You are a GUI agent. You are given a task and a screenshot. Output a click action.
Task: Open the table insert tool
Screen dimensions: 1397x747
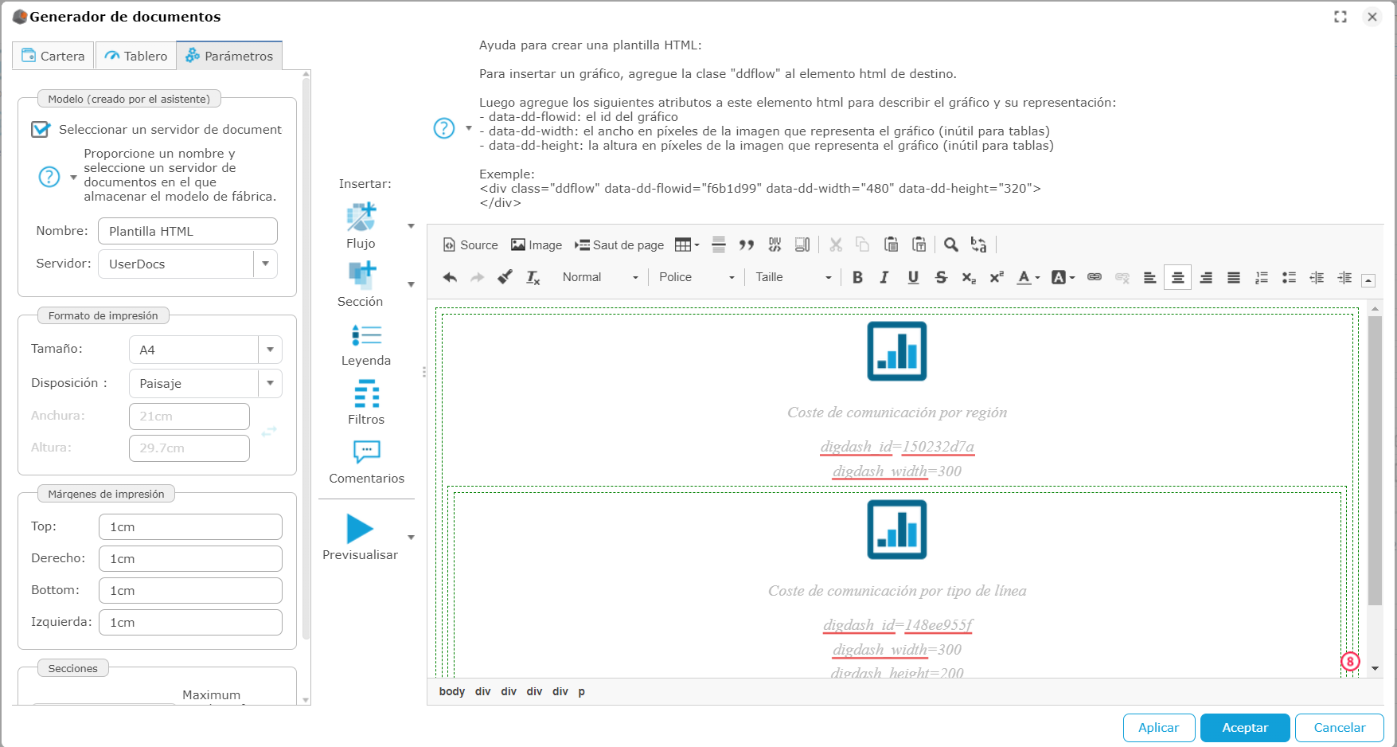686,245
